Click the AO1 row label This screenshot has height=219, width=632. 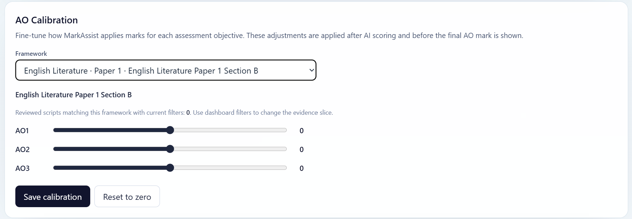click(22, 130)
